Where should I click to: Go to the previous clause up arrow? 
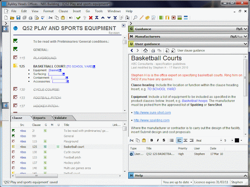tap(103, 18)
